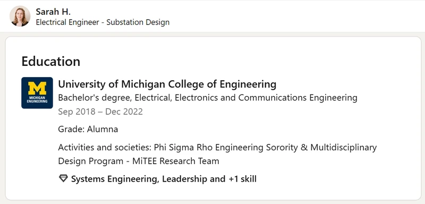Click the Michigan Engineering school logo

[x=37, y=93]
